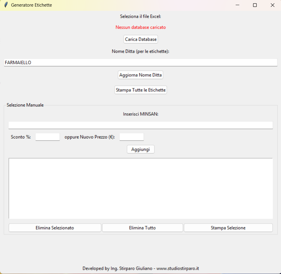
Task: Click the 'Sconto %:' label
Action: click(21, 137)
